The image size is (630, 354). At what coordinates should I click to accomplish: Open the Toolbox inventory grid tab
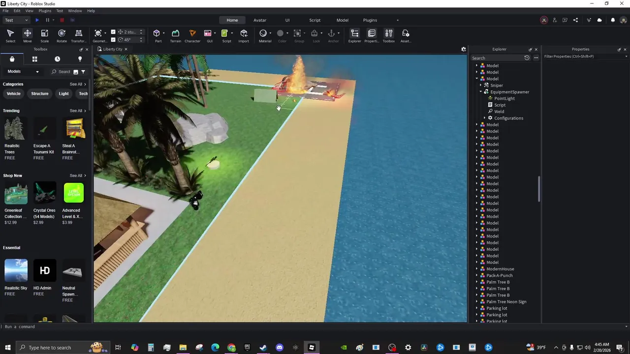tap(34, 59)
